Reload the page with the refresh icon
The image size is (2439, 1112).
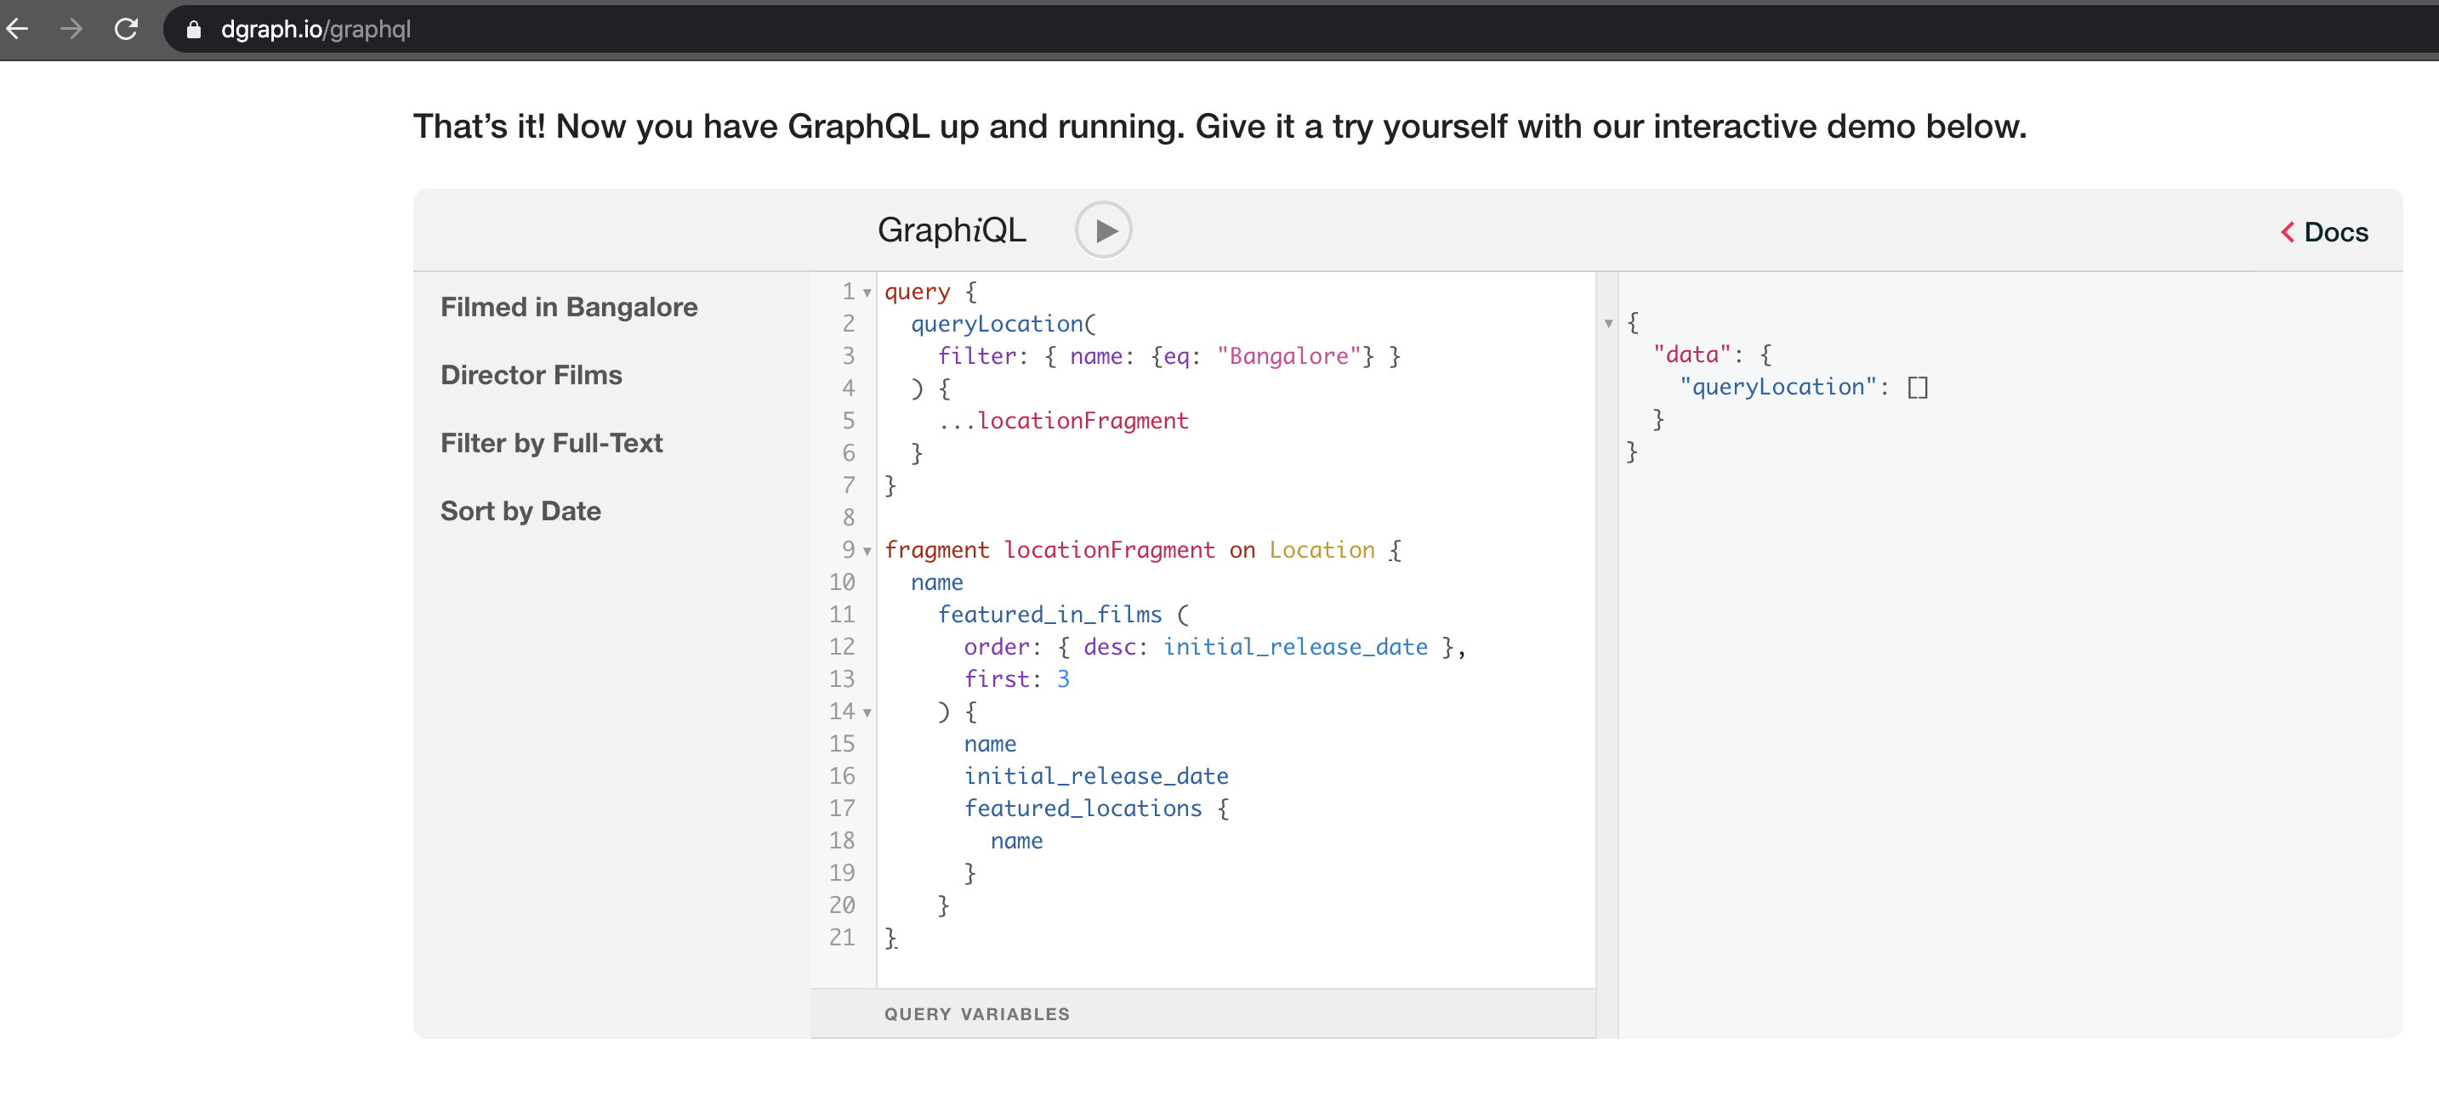[126, 30]
